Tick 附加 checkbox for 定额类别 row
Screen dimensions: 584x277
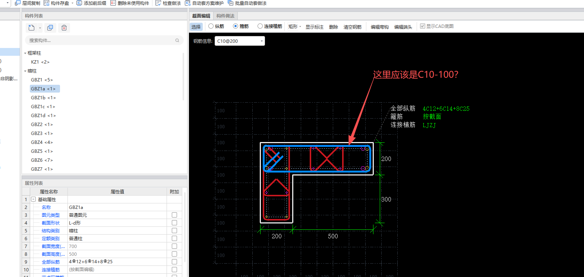click(174, 238)
